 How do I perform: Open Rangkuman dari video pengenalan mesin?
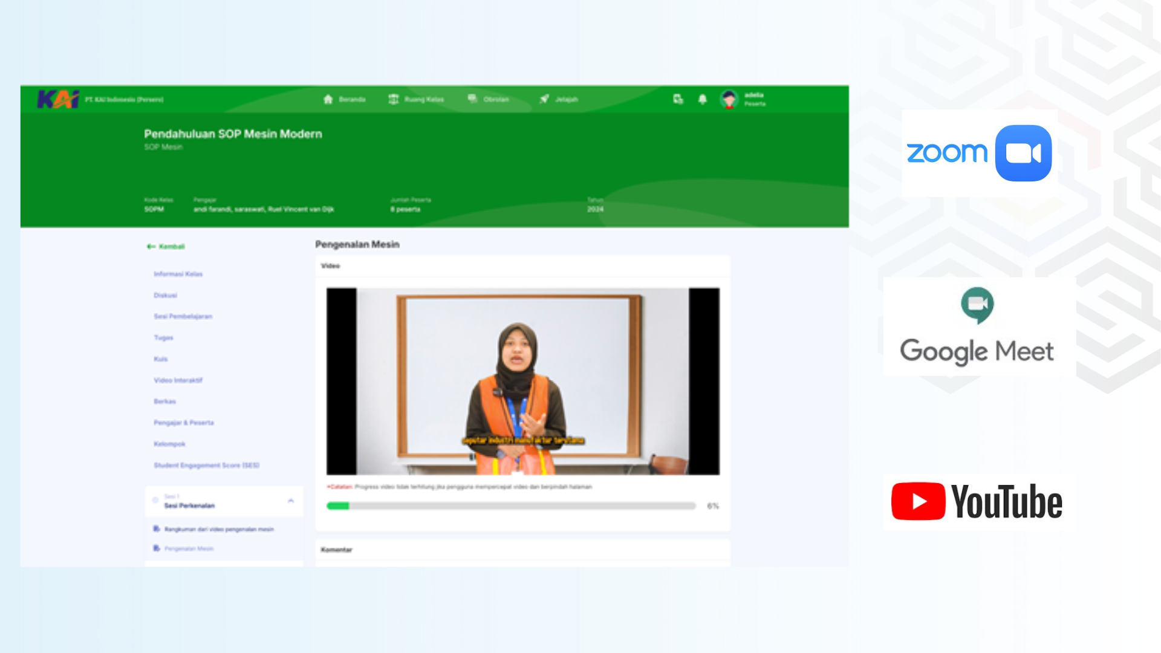click(x=218, y=529)
